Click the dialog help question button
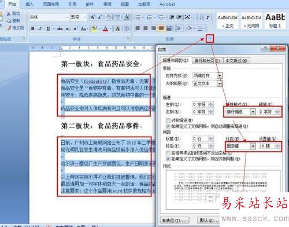 coord(266,48)
